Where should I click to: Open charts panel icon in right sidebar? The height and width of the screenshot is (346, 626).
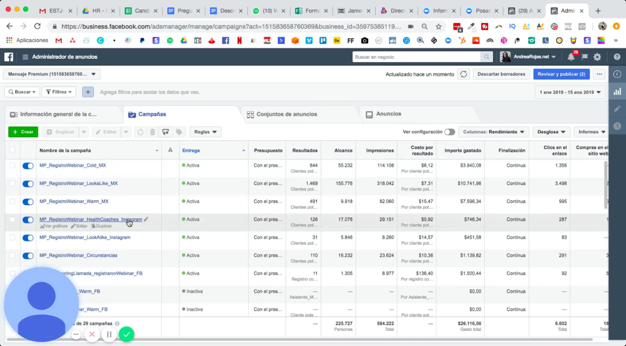(x=617, y=91)
